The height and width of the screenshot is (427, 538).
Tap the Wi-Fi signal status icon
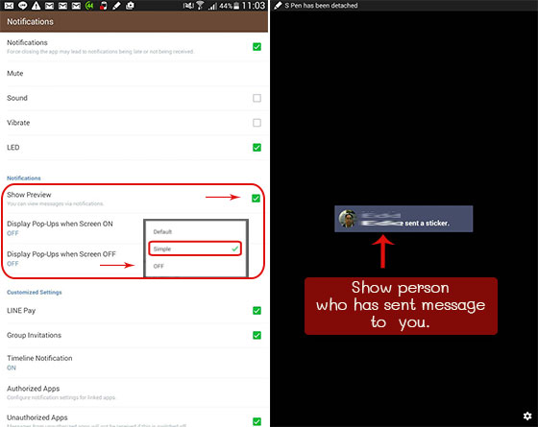[200, 6]
